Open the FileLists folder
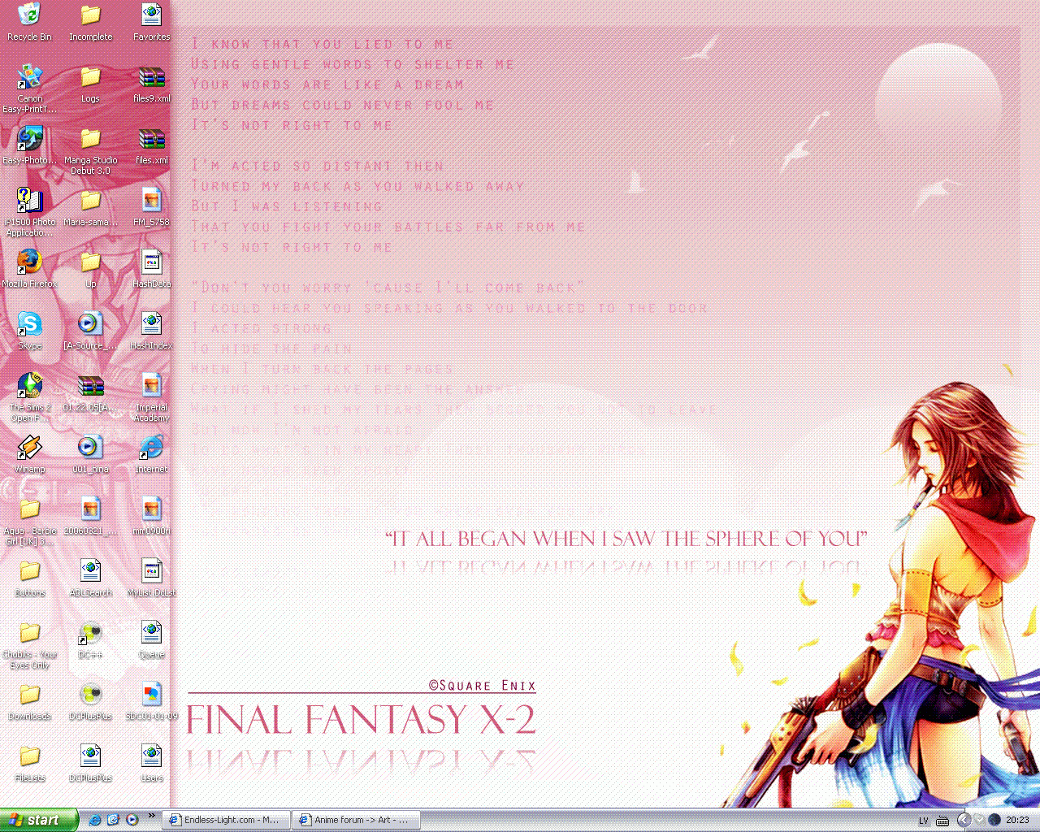 pyautogui.click(x=29, y=763)
